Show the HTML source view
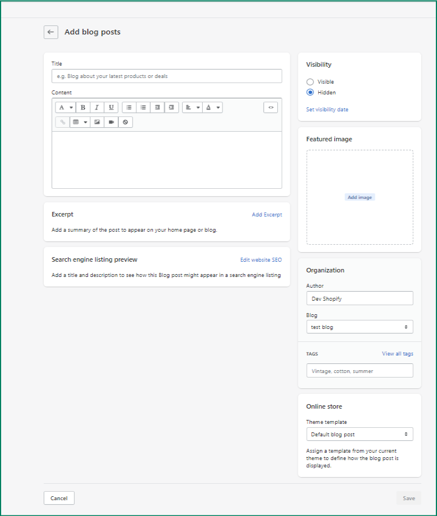Screen dimensions: 437x516 point(271,107)
